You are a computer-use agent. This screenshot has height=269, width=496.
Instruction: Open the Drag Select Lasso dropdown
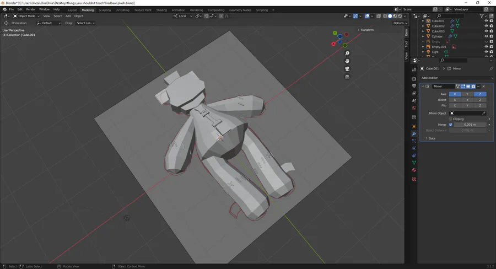click(x=85, y=23)
